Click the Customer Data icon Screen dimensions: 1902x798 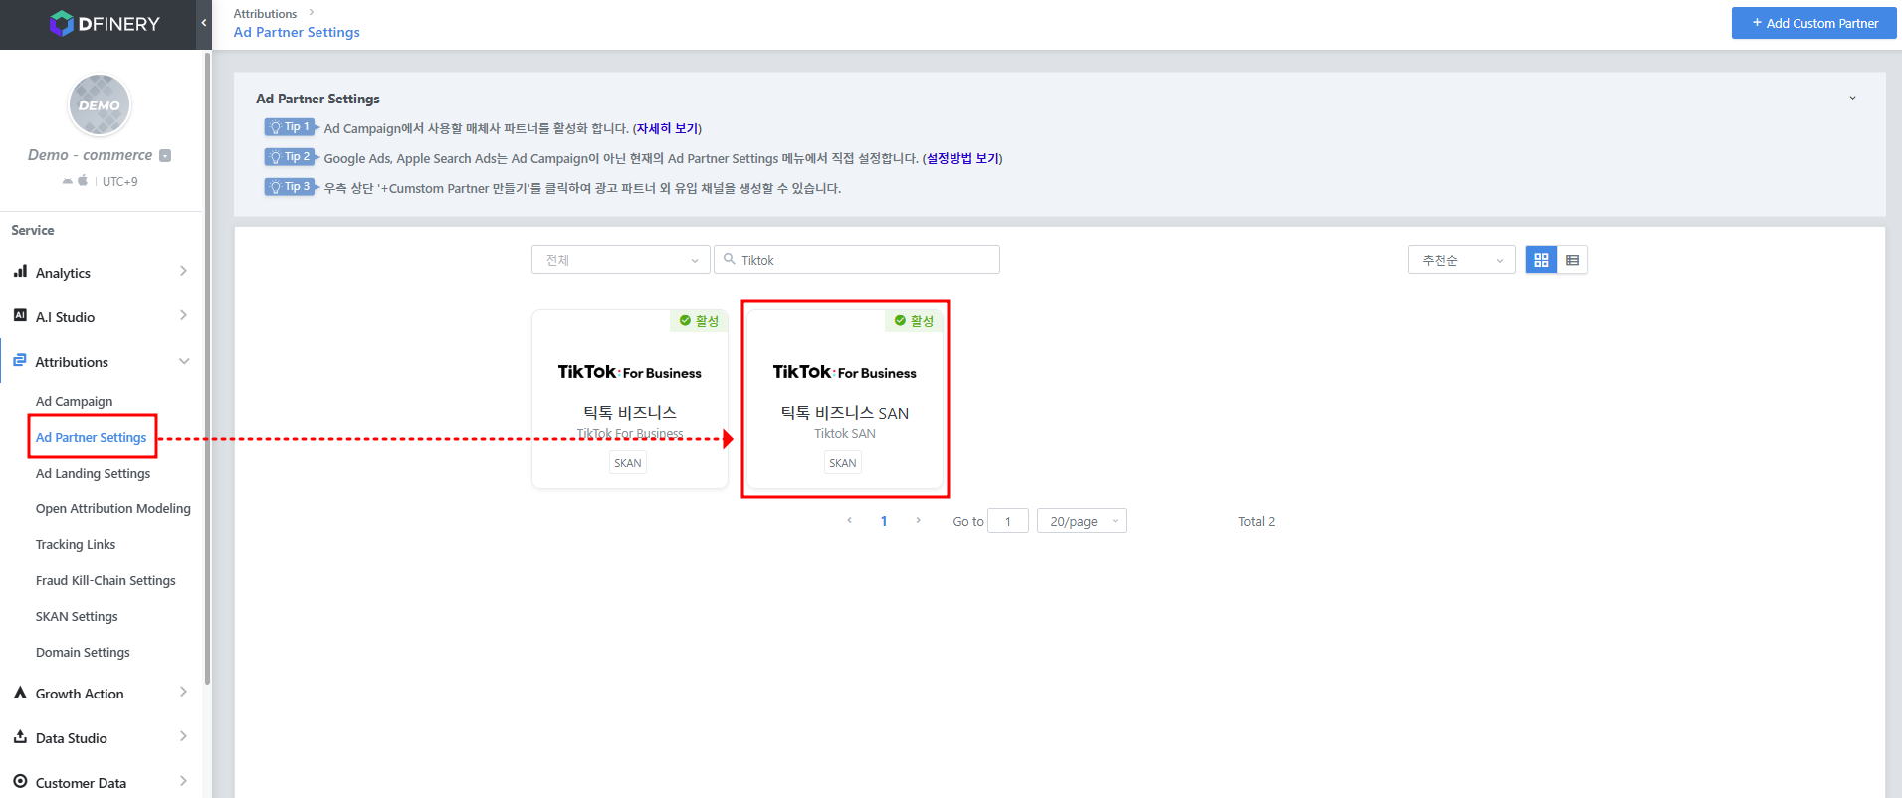(20, 781)
